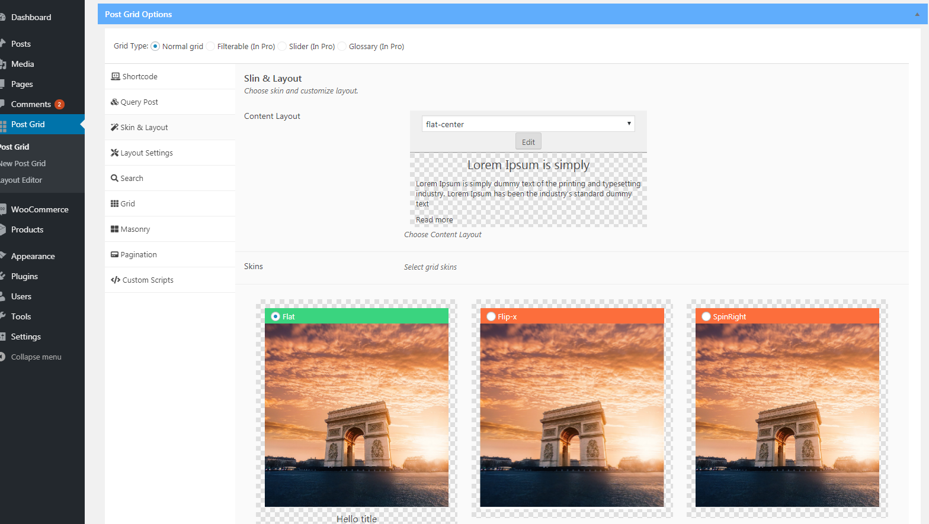Click the Layout Settings tools icon

(114, 153)
